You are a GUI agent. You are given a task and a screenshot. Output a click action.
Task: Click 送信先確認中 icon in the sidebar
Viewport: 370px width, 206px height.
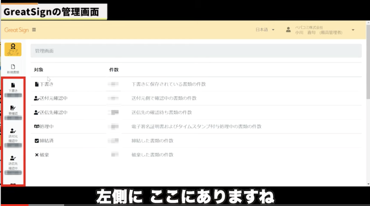[x=13, y=161]
